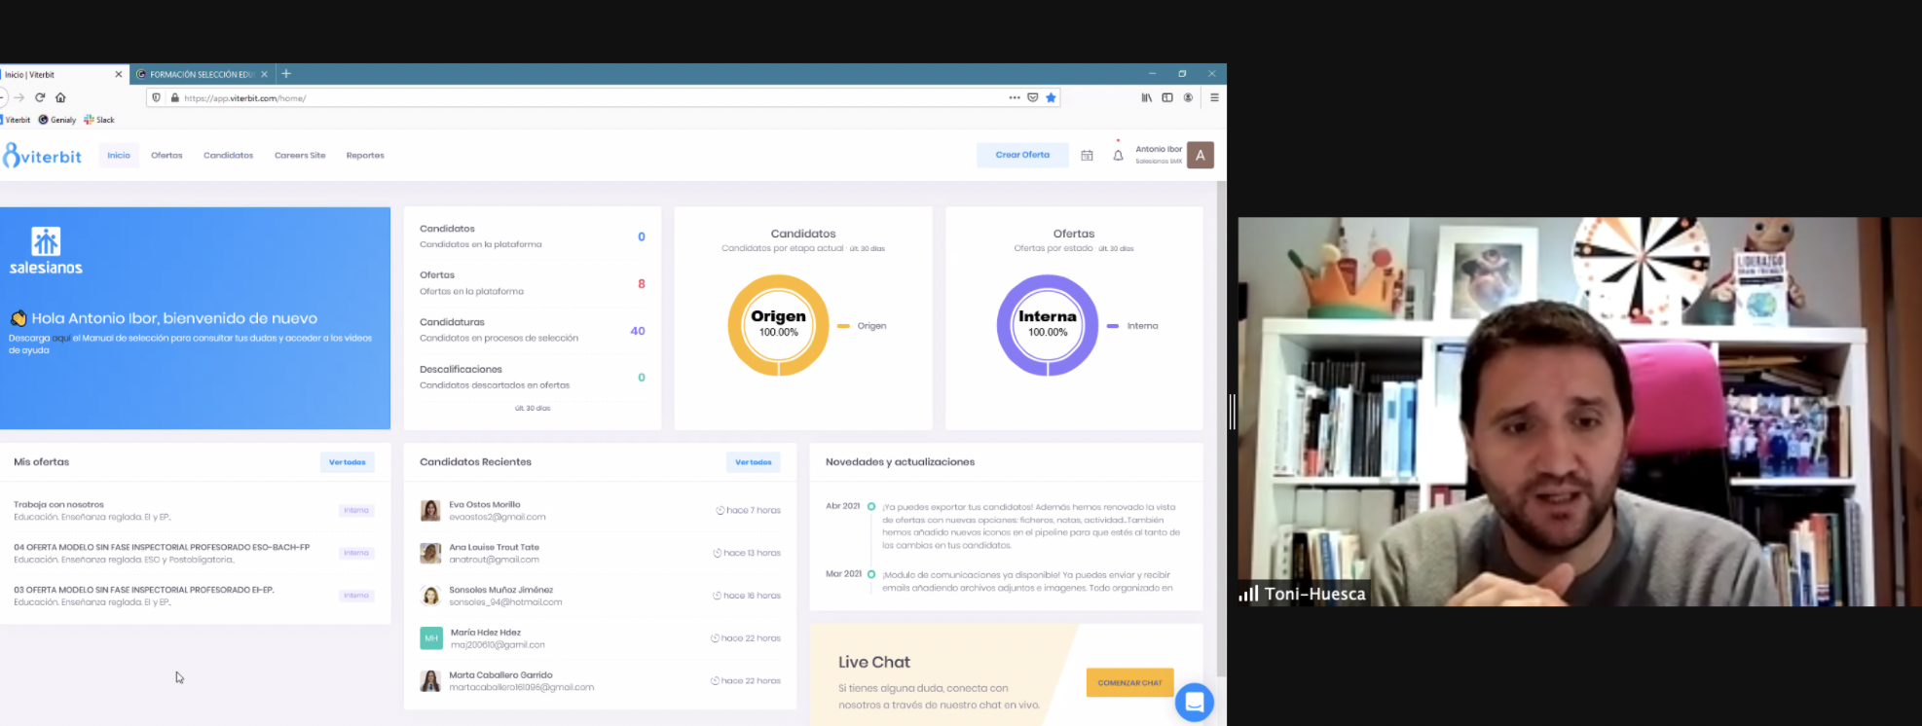Click the orange Origen legend swatch
Image resolution: width=1922 pixels, height=726 pixels.
[x=843, y=326]
